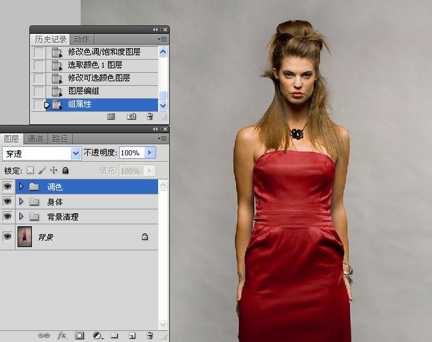Image resolution: width=432 pixels, height=342 pixels.
Task: Hide the 背景清理 group visibility eye
Action: [x=7, y=217]
